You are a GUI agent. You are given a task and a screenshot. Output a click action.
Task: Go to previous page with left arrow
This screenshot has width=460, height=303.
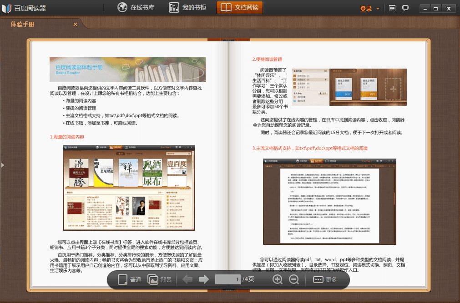pyautogui.click(x=187, y=279)
